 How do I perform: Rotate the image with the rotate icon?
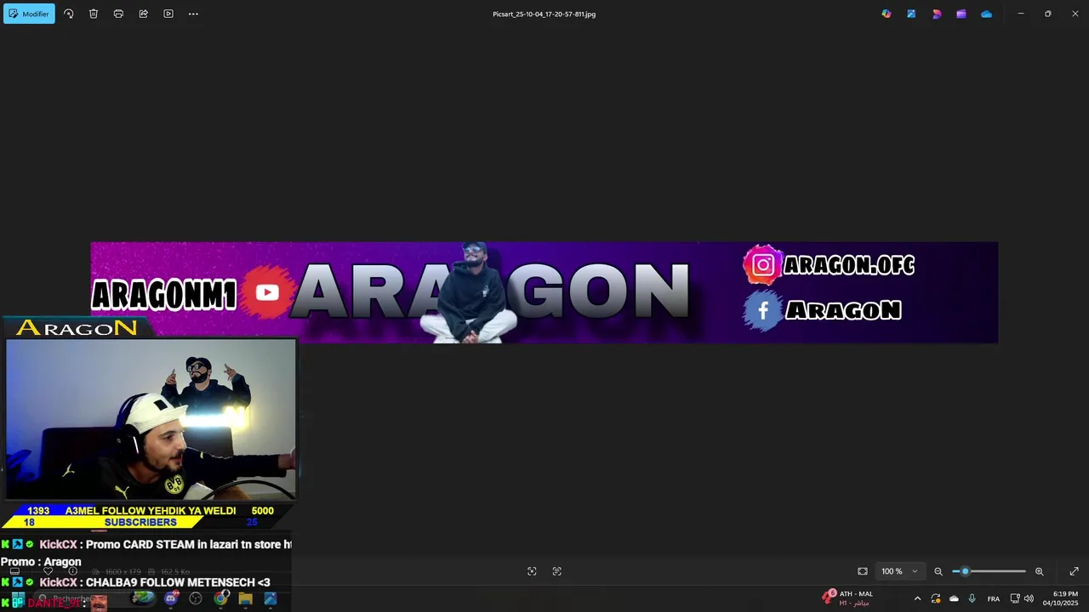click(69, 14)
